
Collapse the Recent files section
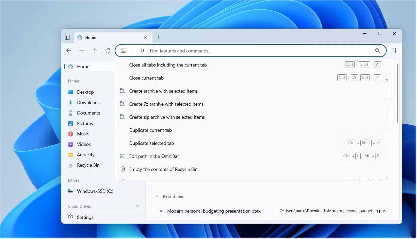click(x=156, y=196)
